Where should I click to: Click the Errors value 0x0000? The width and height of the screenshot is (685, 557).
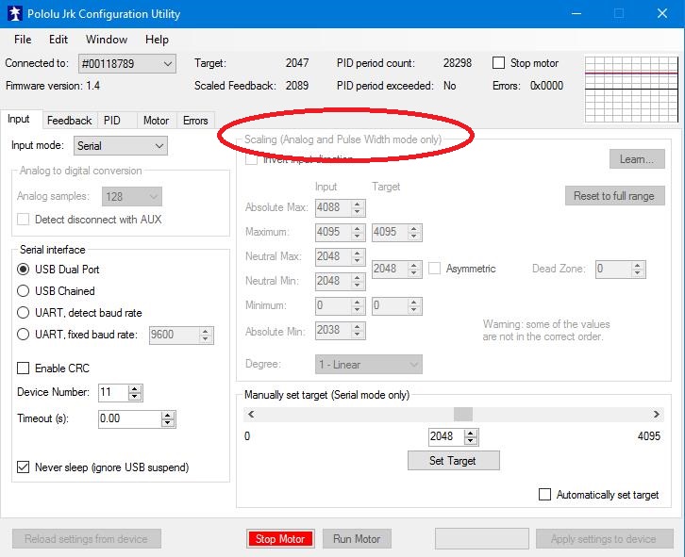546,86
